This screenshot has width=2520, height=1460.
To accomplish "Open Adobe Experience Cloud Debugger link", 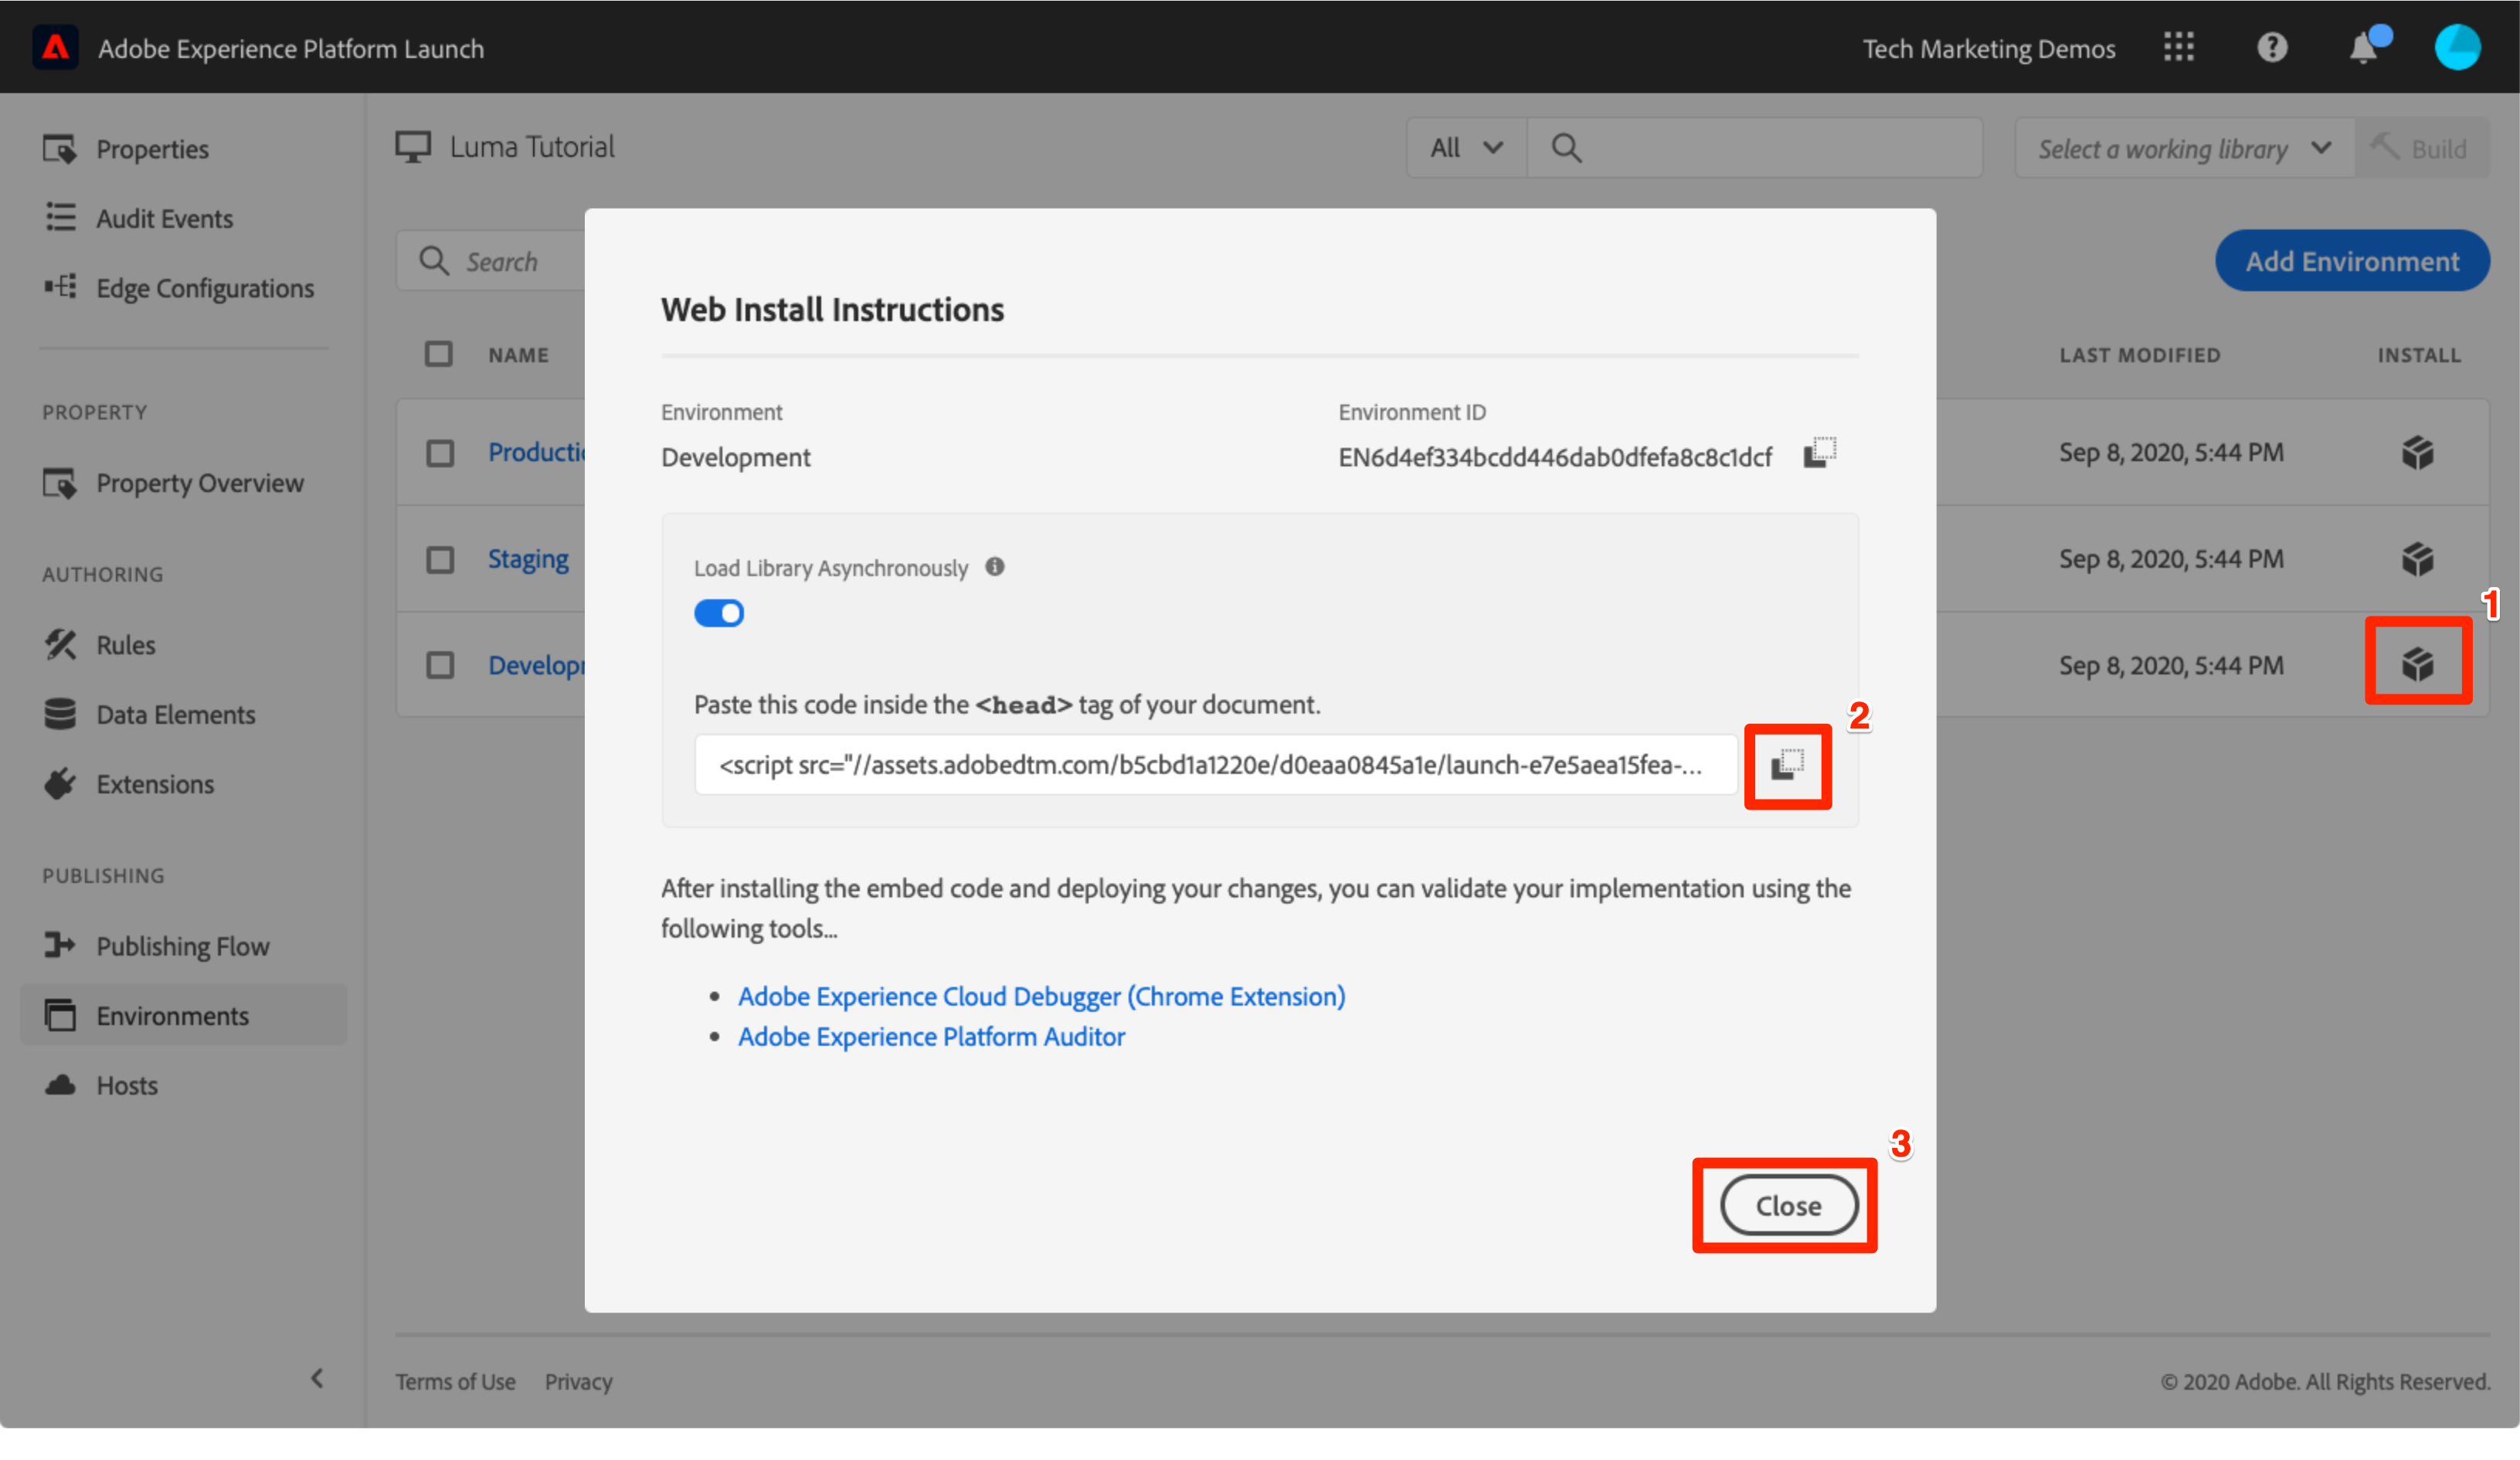I will [x=1041, y=996].
